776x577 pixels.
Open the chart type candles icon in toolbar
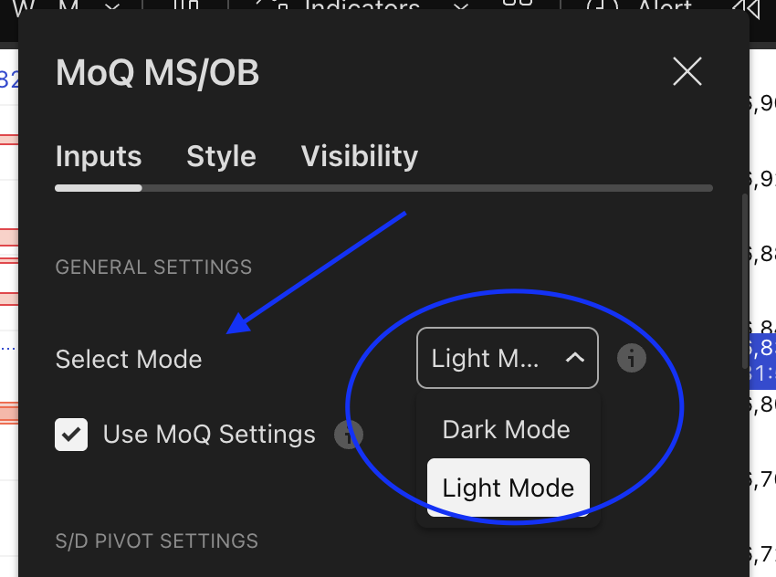pyautogui.click(x=186, y=5)
